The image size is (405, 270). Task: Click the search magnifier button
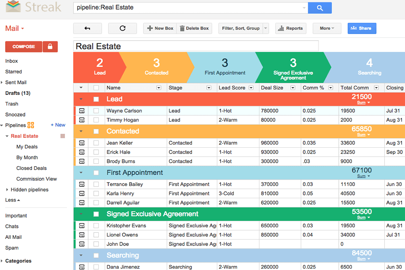point(320,8)
